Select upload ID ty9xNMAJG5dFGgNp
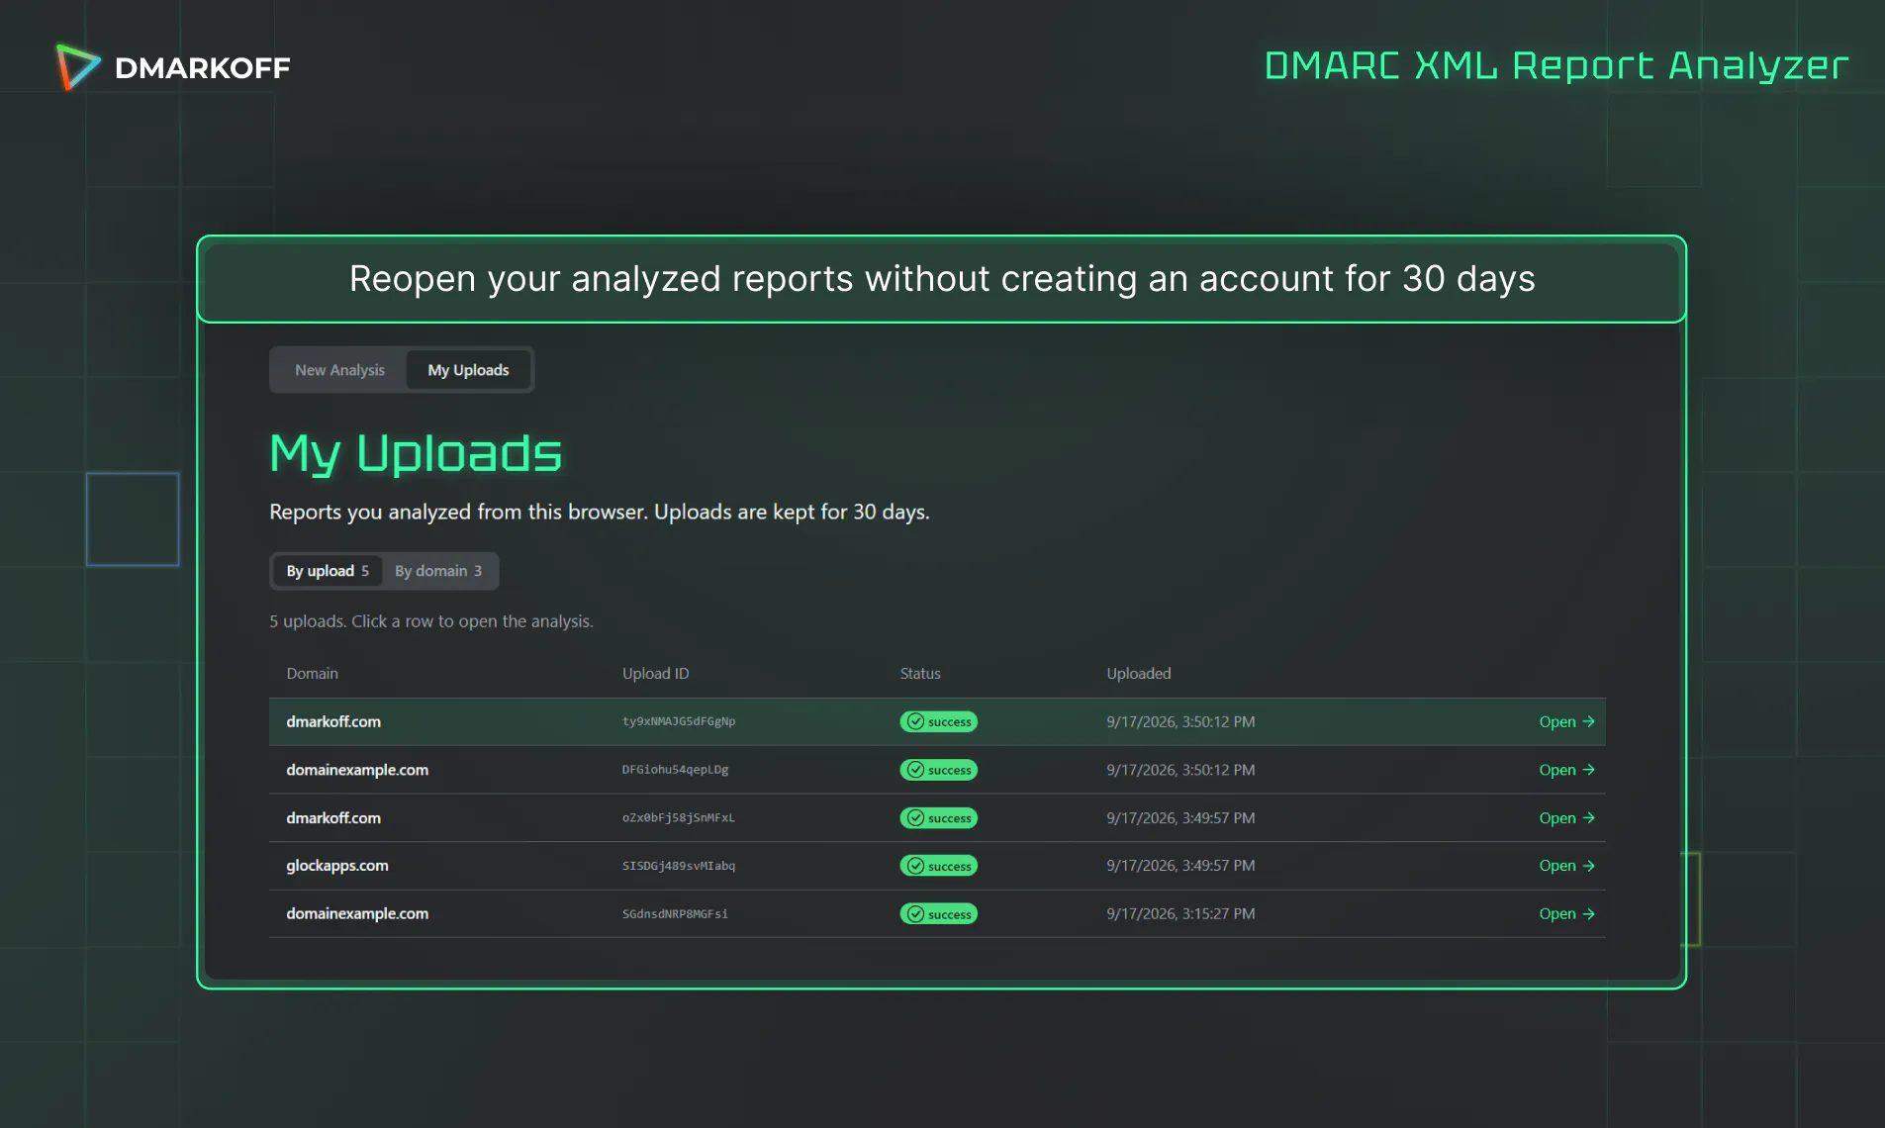The width and height of the screenshot is (1885, 1128). pos(679,722)
